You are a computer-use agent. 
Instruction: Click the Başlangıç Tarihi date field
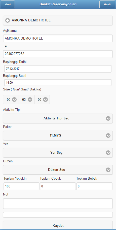click(58, 69)
